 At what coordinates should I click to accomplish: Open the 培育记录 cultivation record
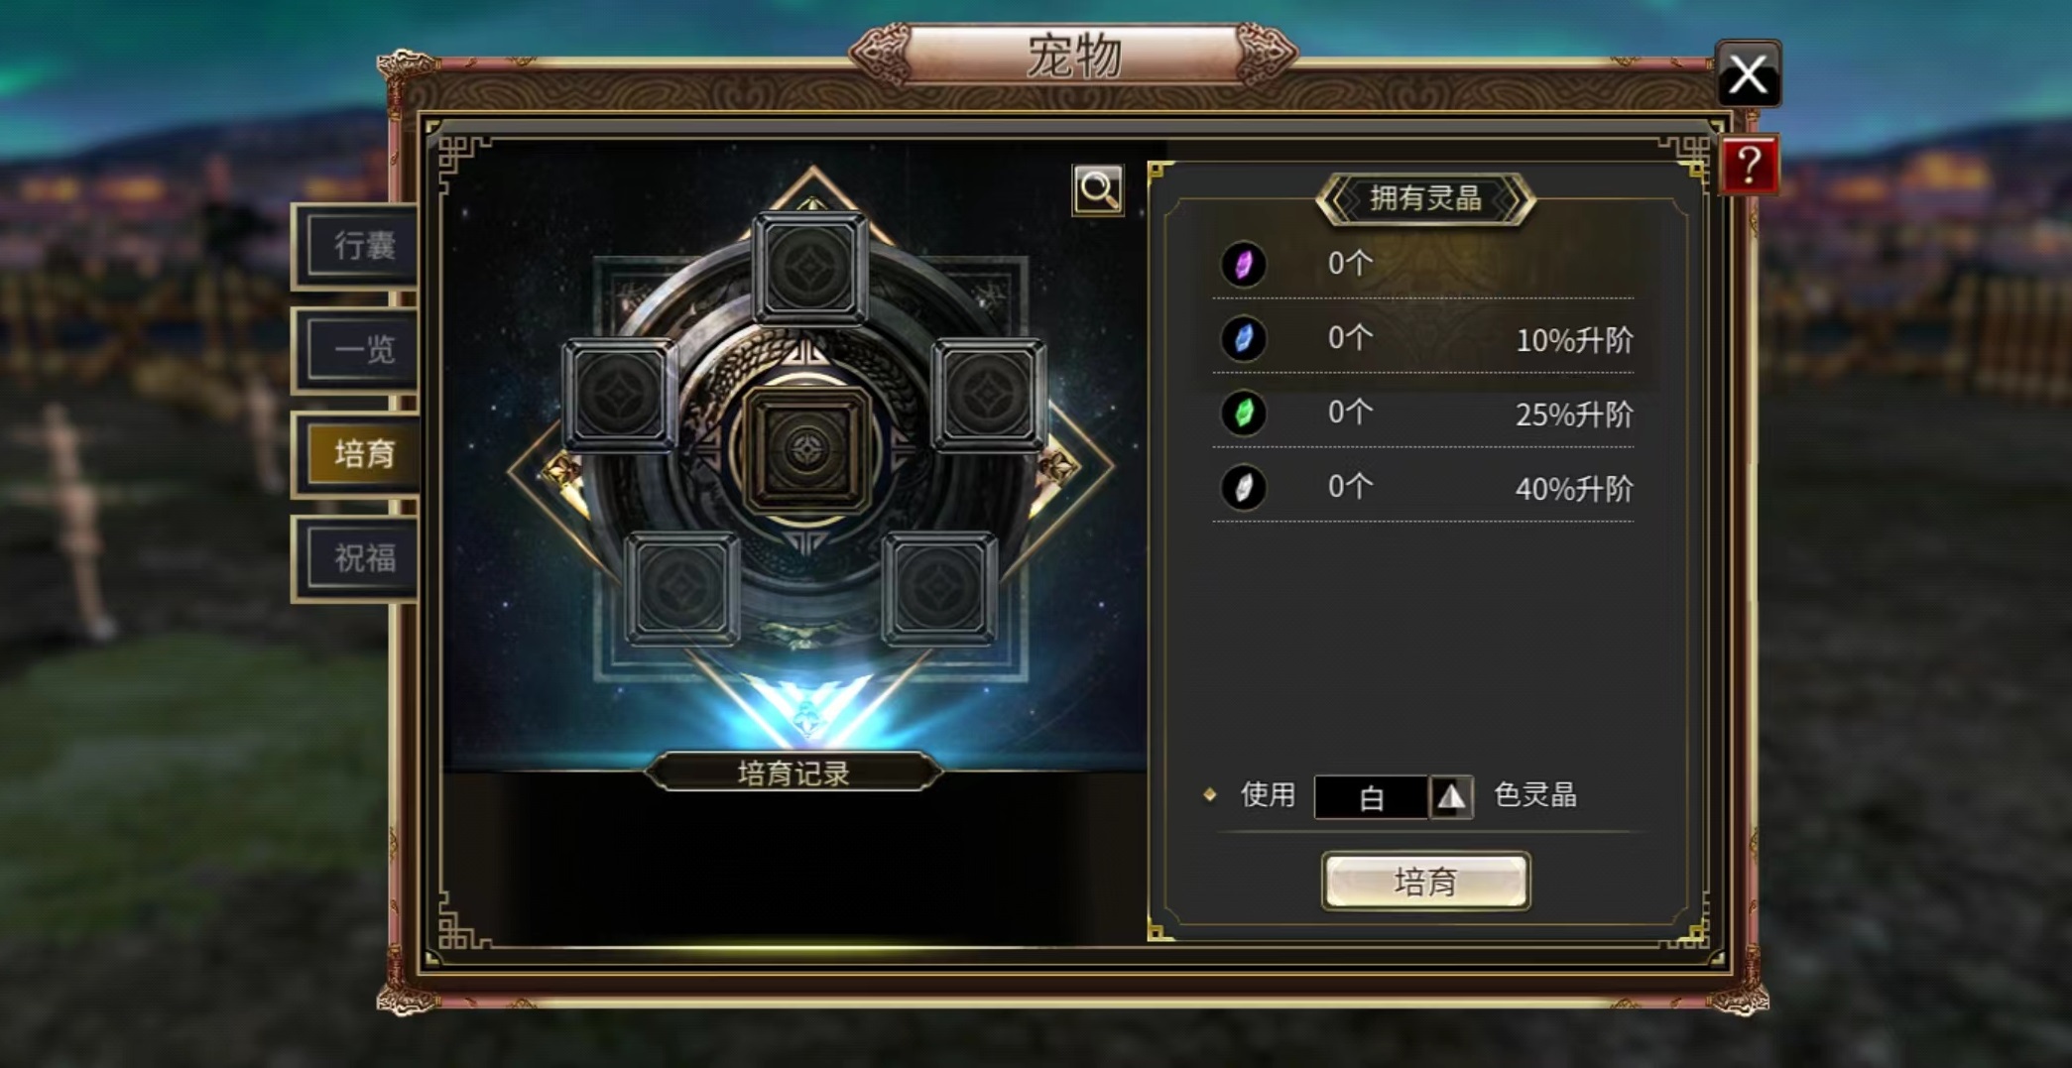click(x=793, y=772)
